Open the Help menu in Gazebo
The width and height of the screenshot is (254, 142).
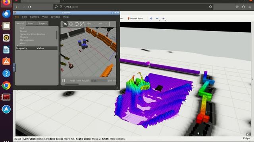coord(66,17)
